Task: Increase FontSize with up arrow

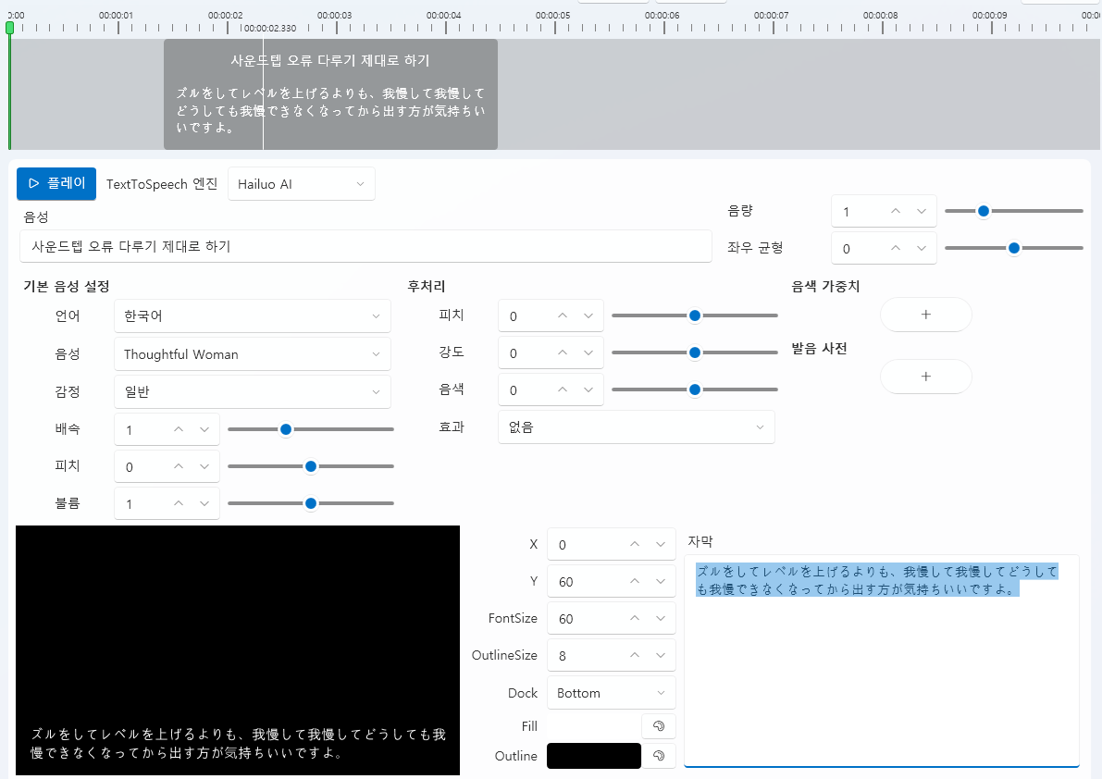Action: [635, 618]
